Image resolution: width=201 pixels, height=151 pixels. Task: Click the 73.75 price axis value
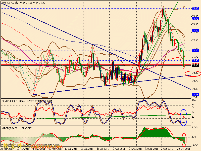[195, 81]
